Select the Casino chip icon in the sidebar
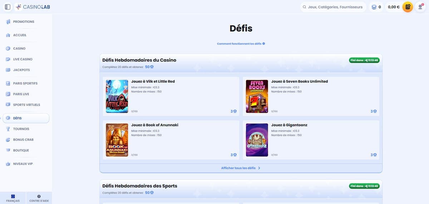Screen dimensions: 429x204 (8, 49)
